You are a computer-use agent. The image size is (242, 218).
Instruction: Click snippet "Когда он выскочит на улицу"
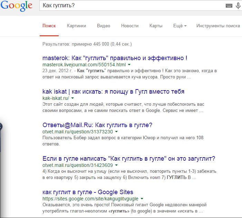77,171
